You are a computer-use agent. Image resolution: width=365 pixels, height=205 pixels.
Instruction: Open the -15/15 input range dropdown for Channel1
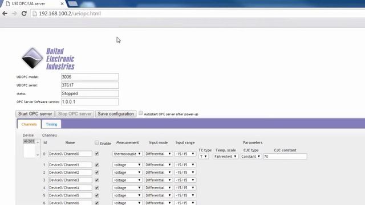coord(185,165)
